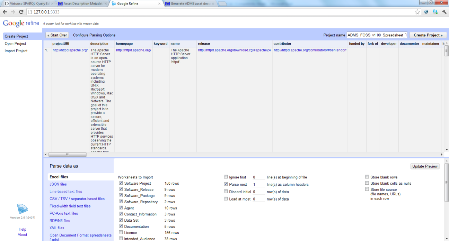Uncheck Contact_Information worksheet checkbox
This screenshot has width=449, height=241.
pos(121,214)
